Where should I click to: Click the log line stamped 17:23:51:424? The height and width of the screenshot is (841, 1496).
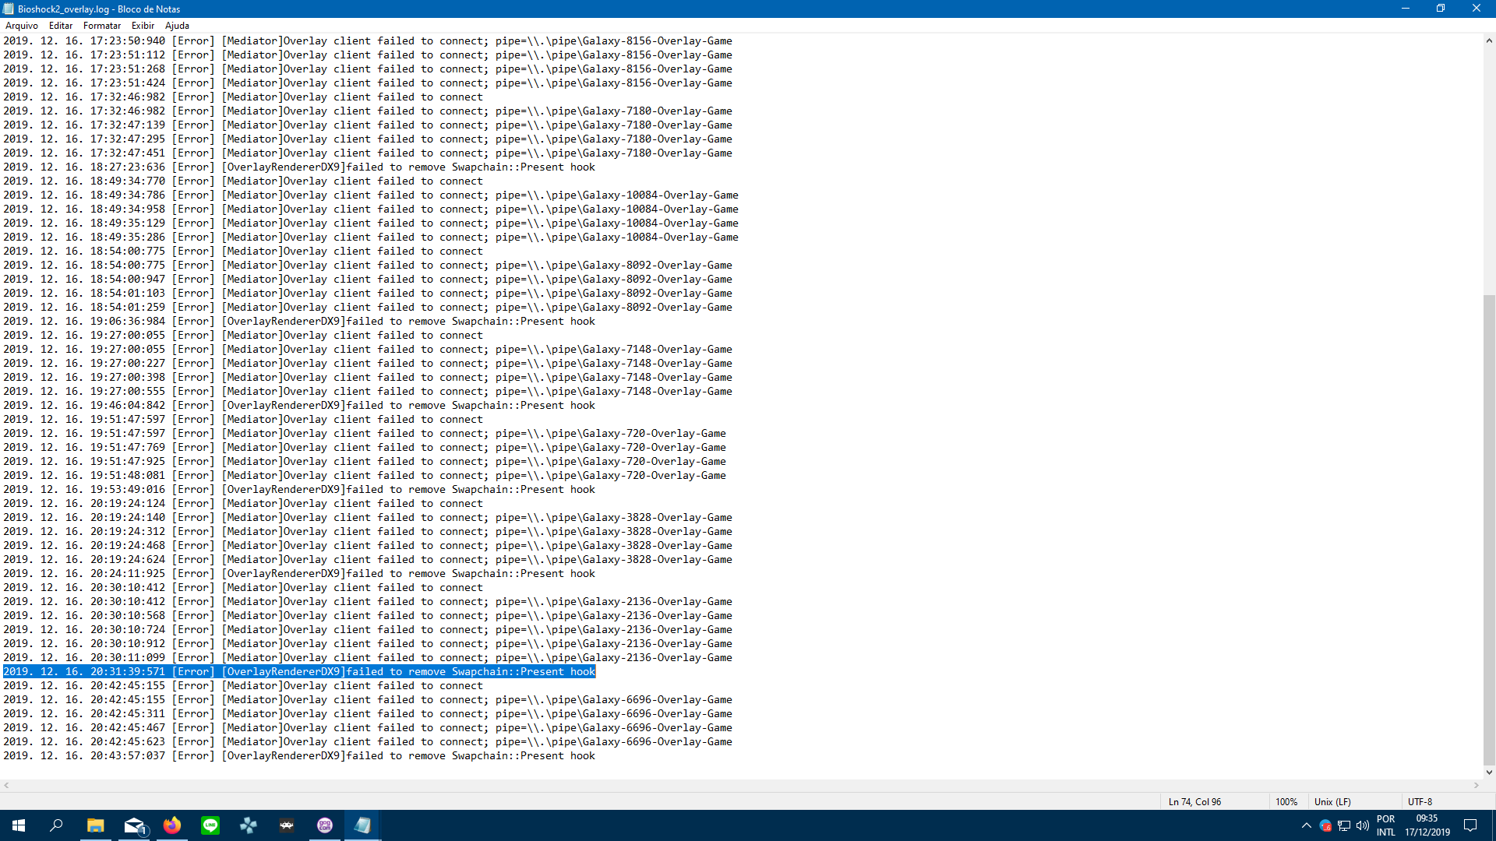coord(368,83)
